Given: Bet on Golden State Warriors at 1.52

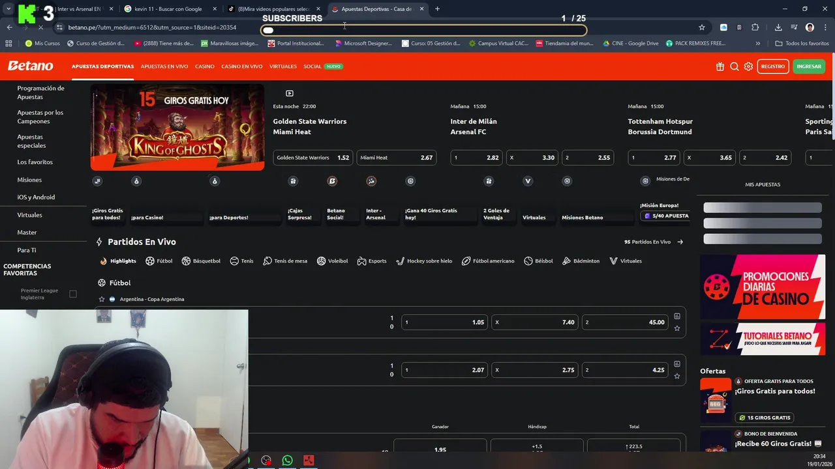Looking at the screenshot, I should point(312,158).
